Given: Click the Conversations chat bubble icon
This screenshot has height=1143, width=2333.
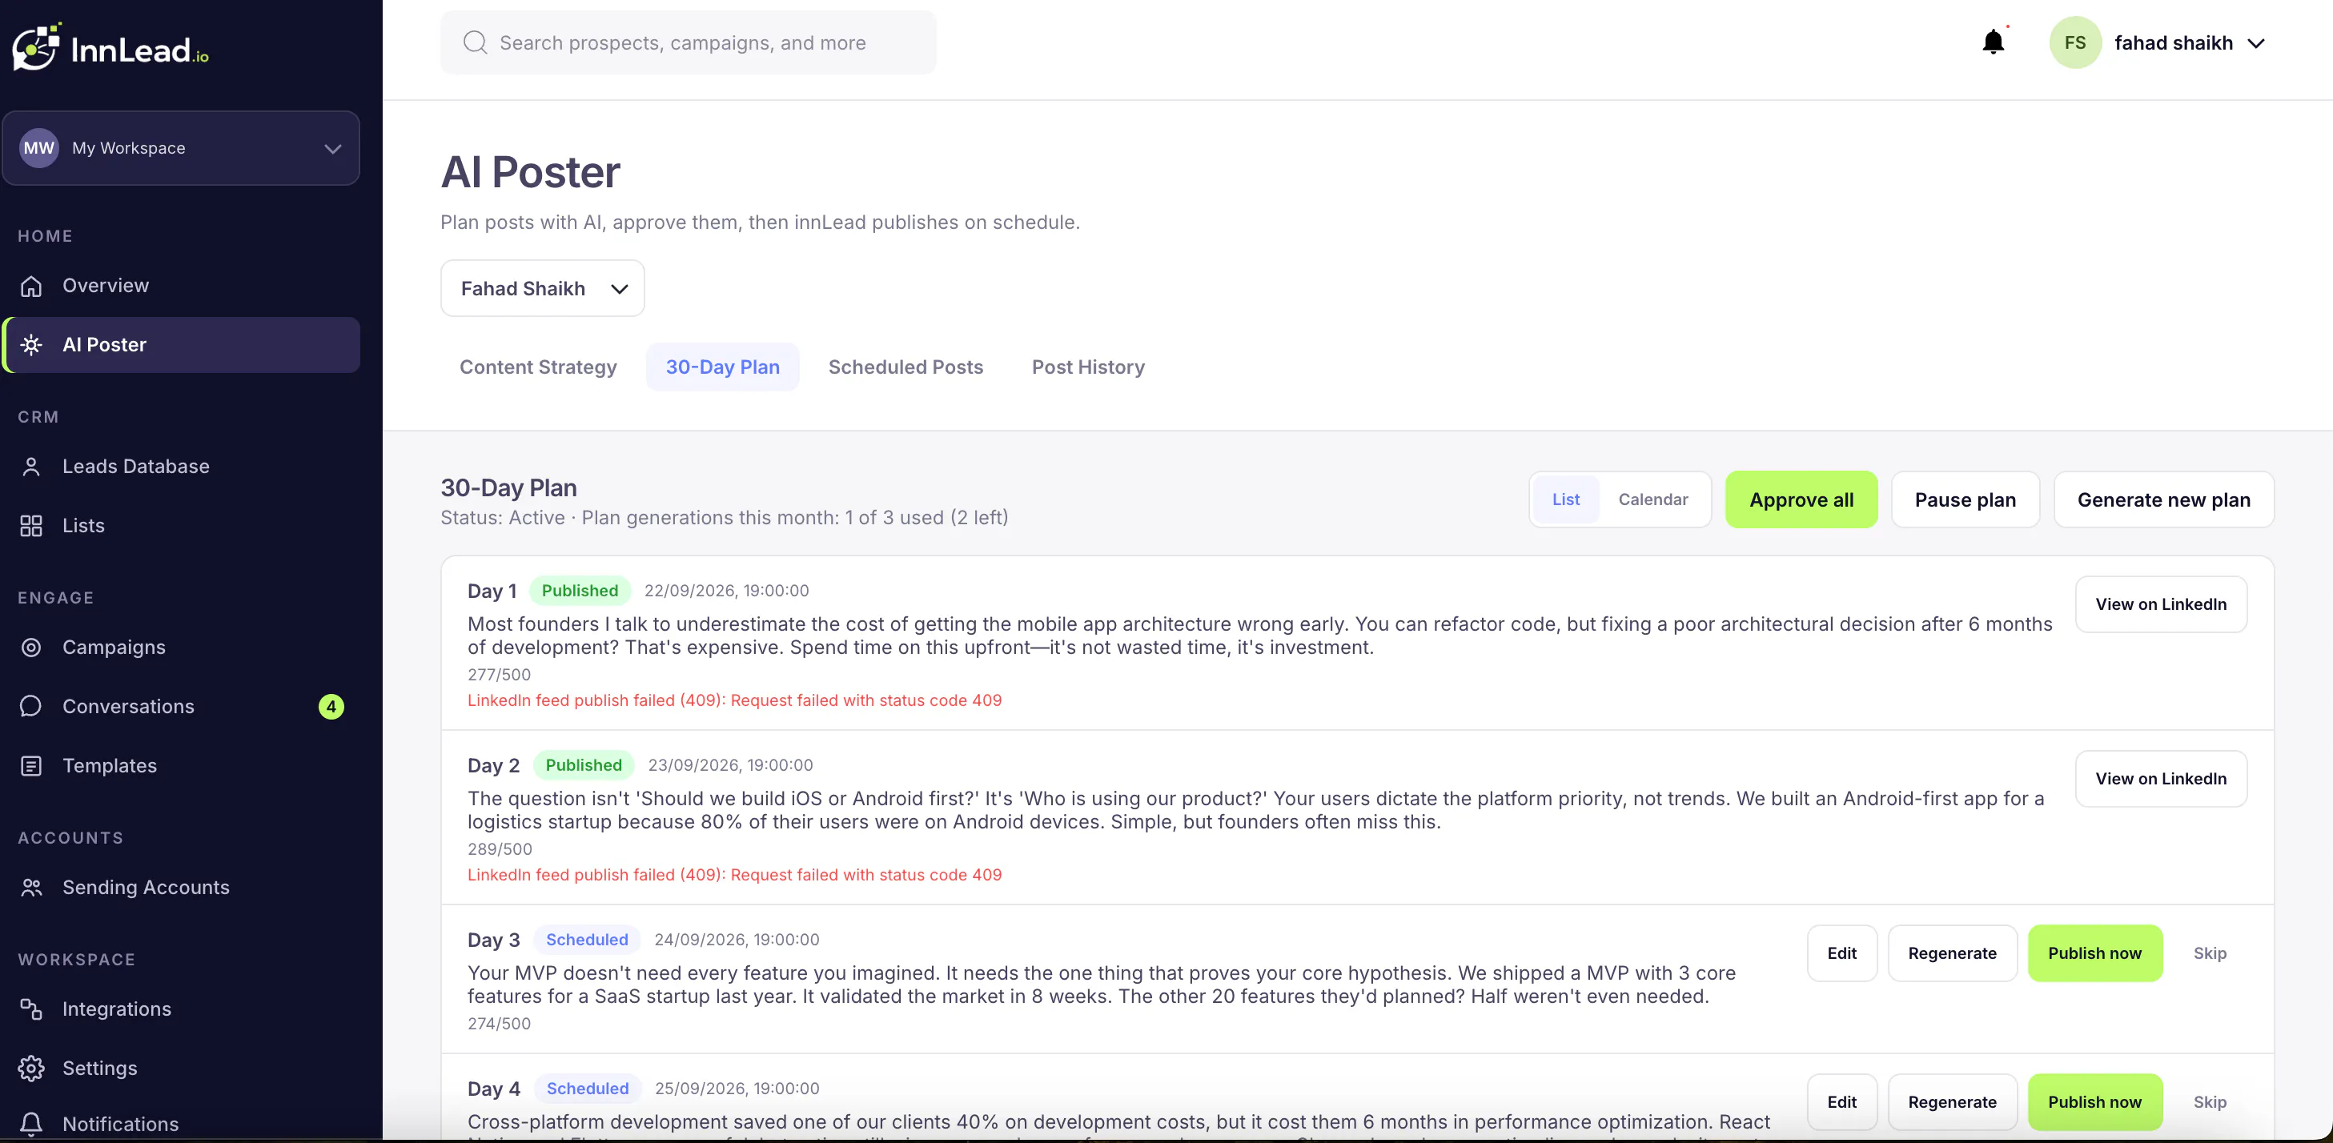Looking at the screenshot, I should click(x=32, y=707).
